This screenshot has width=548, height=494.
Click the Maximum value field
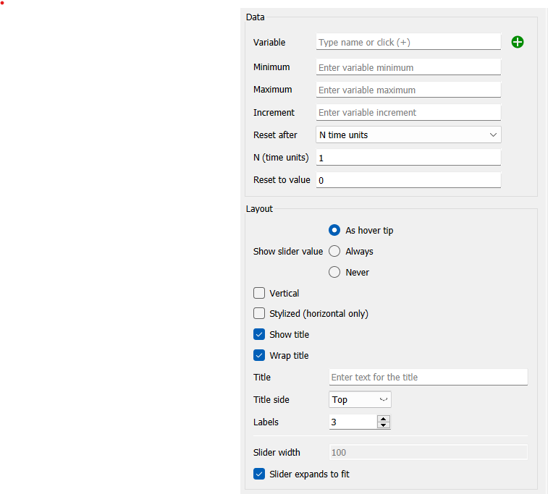[x=408, y=90]
